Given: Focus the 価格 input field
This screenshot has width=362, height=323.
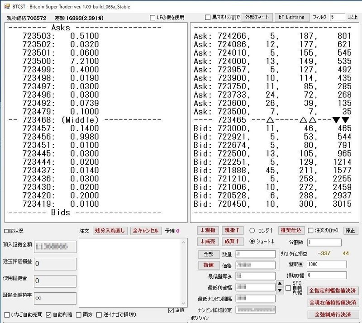Looking at the screenshot, I should point(256,265).
